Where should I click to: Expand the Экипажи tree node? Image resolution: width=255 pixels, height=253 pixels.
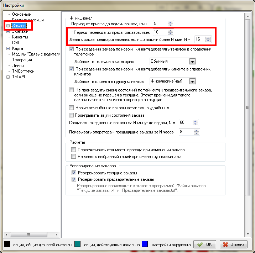[8, 31]
